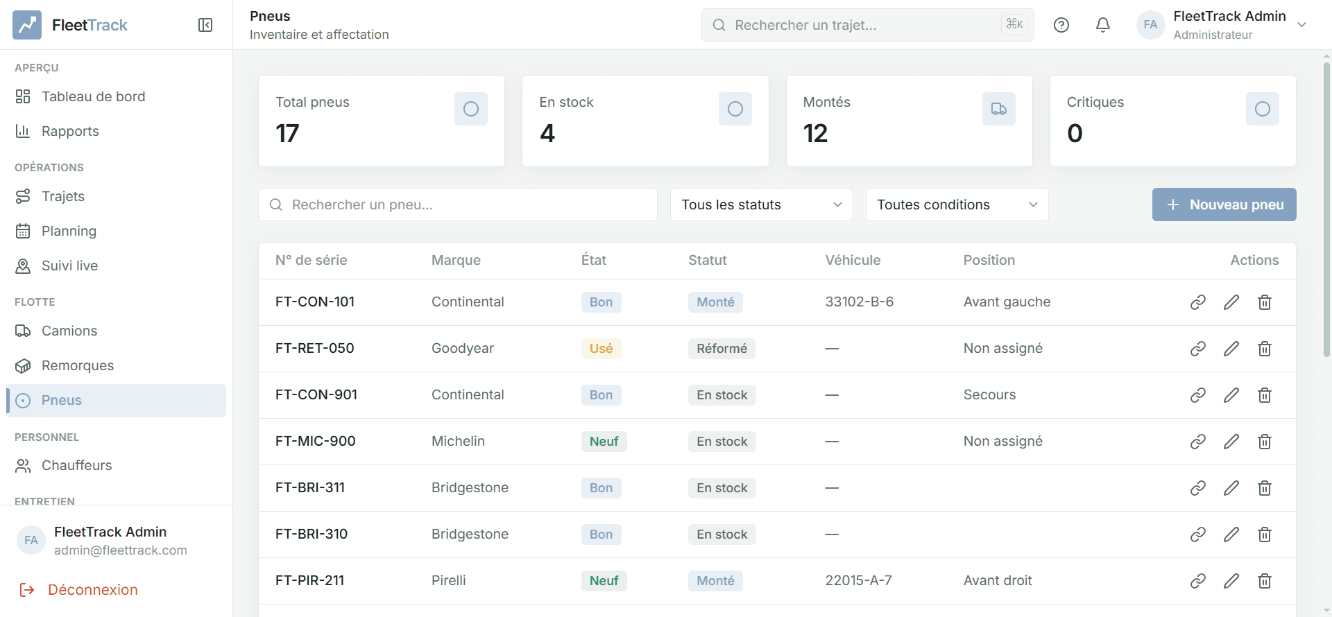Image resolution: width=1332 pixels, height=617 pixels.
Task: Click the FA avatar in top bar
Action: pos(1150,25)
